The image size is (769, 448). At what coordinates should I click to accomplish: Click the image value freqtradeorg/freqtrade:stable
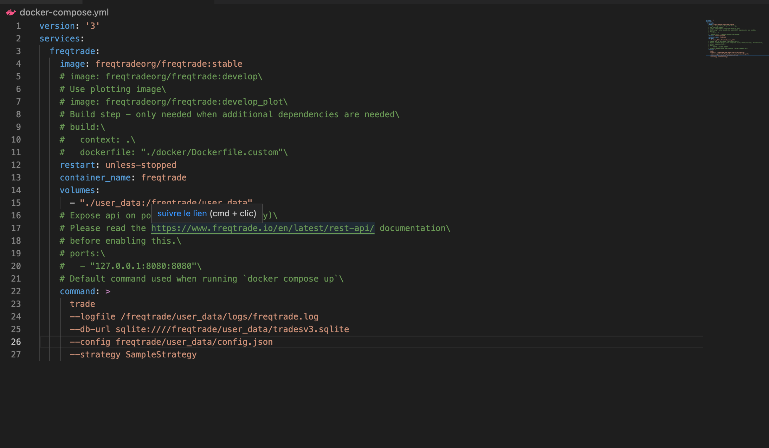pos(169,64)
